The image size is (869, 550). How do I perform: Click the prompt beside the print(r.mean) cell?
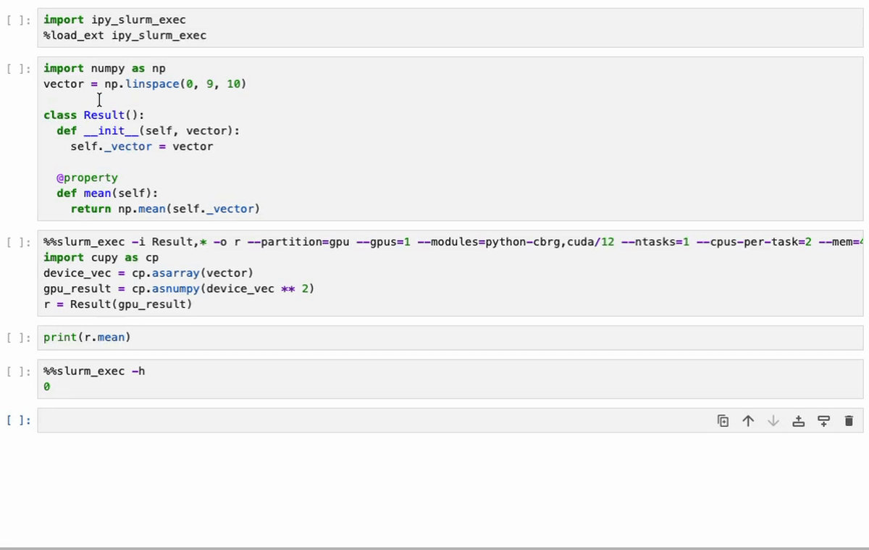click(x=19, y=338)
